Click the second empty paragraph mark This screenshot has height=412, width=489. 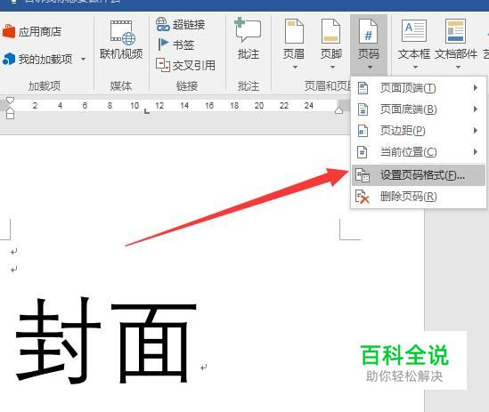13,270
